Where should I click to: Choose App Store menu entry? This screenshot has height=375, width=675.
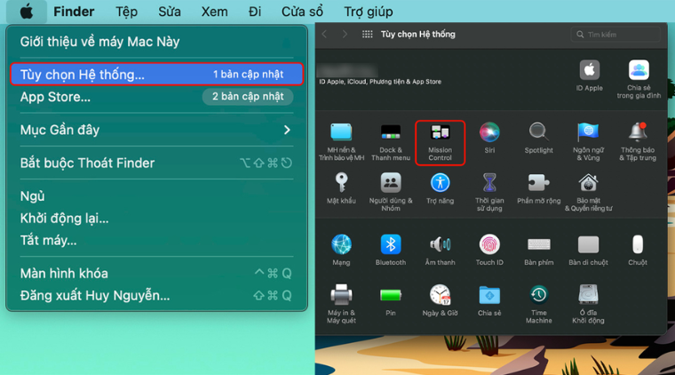(156, 97)
